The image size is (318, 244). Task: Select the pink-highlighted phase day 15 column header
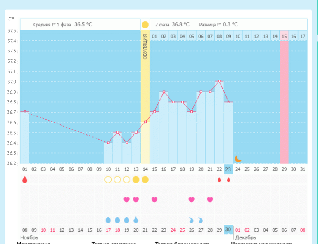click(x=284, y=36)
